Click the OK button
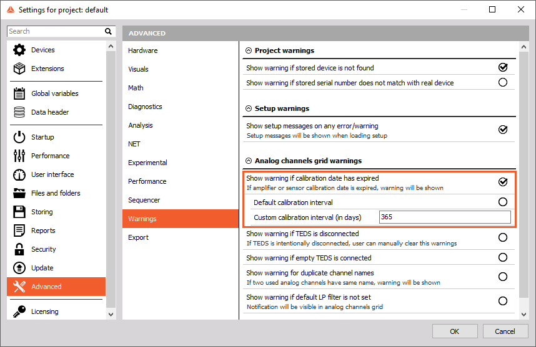Screen dimensions: 536x347 (x=455, y=331)
